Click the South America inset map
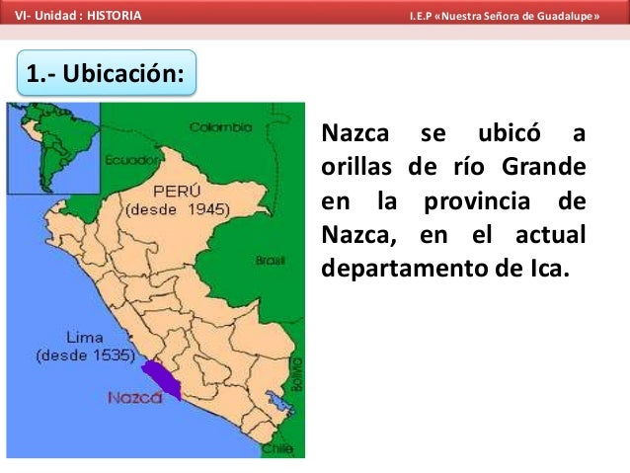The height and width of the screenshot is (473, 630). [53, 148]
